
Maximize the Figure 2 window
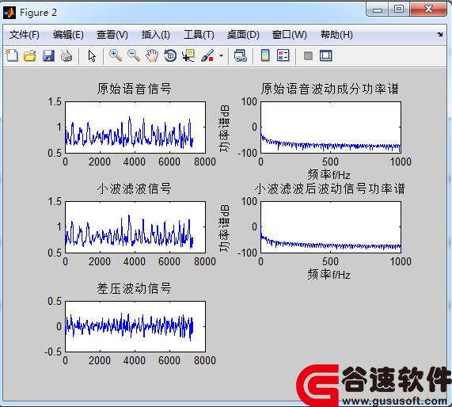click(399, 9)
